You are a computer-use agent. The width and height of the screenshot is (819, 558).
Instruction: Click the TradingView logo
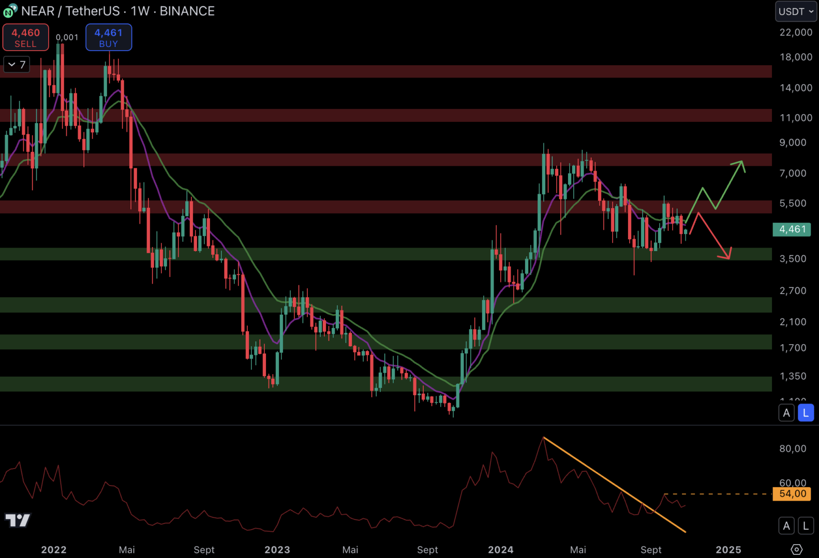18,520
